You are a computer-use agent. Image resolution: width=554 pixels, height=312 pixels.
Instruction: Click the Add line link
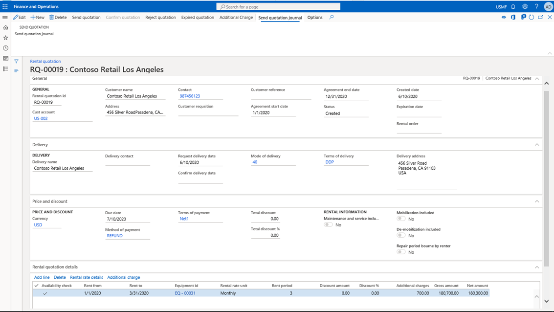coord(42,277)
